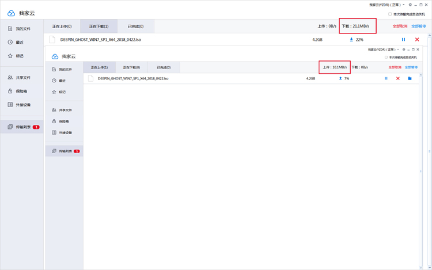The width and height of the screenshot is (432, 270).
Task: Click the 4.2GB size on the upload row
Action: pyautogui.click(x=311, y=78)
